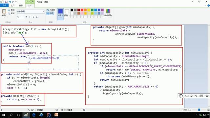Screen dimensions: 210x118
Task: Click the zoom slider handle
Action: pos(199,110)
